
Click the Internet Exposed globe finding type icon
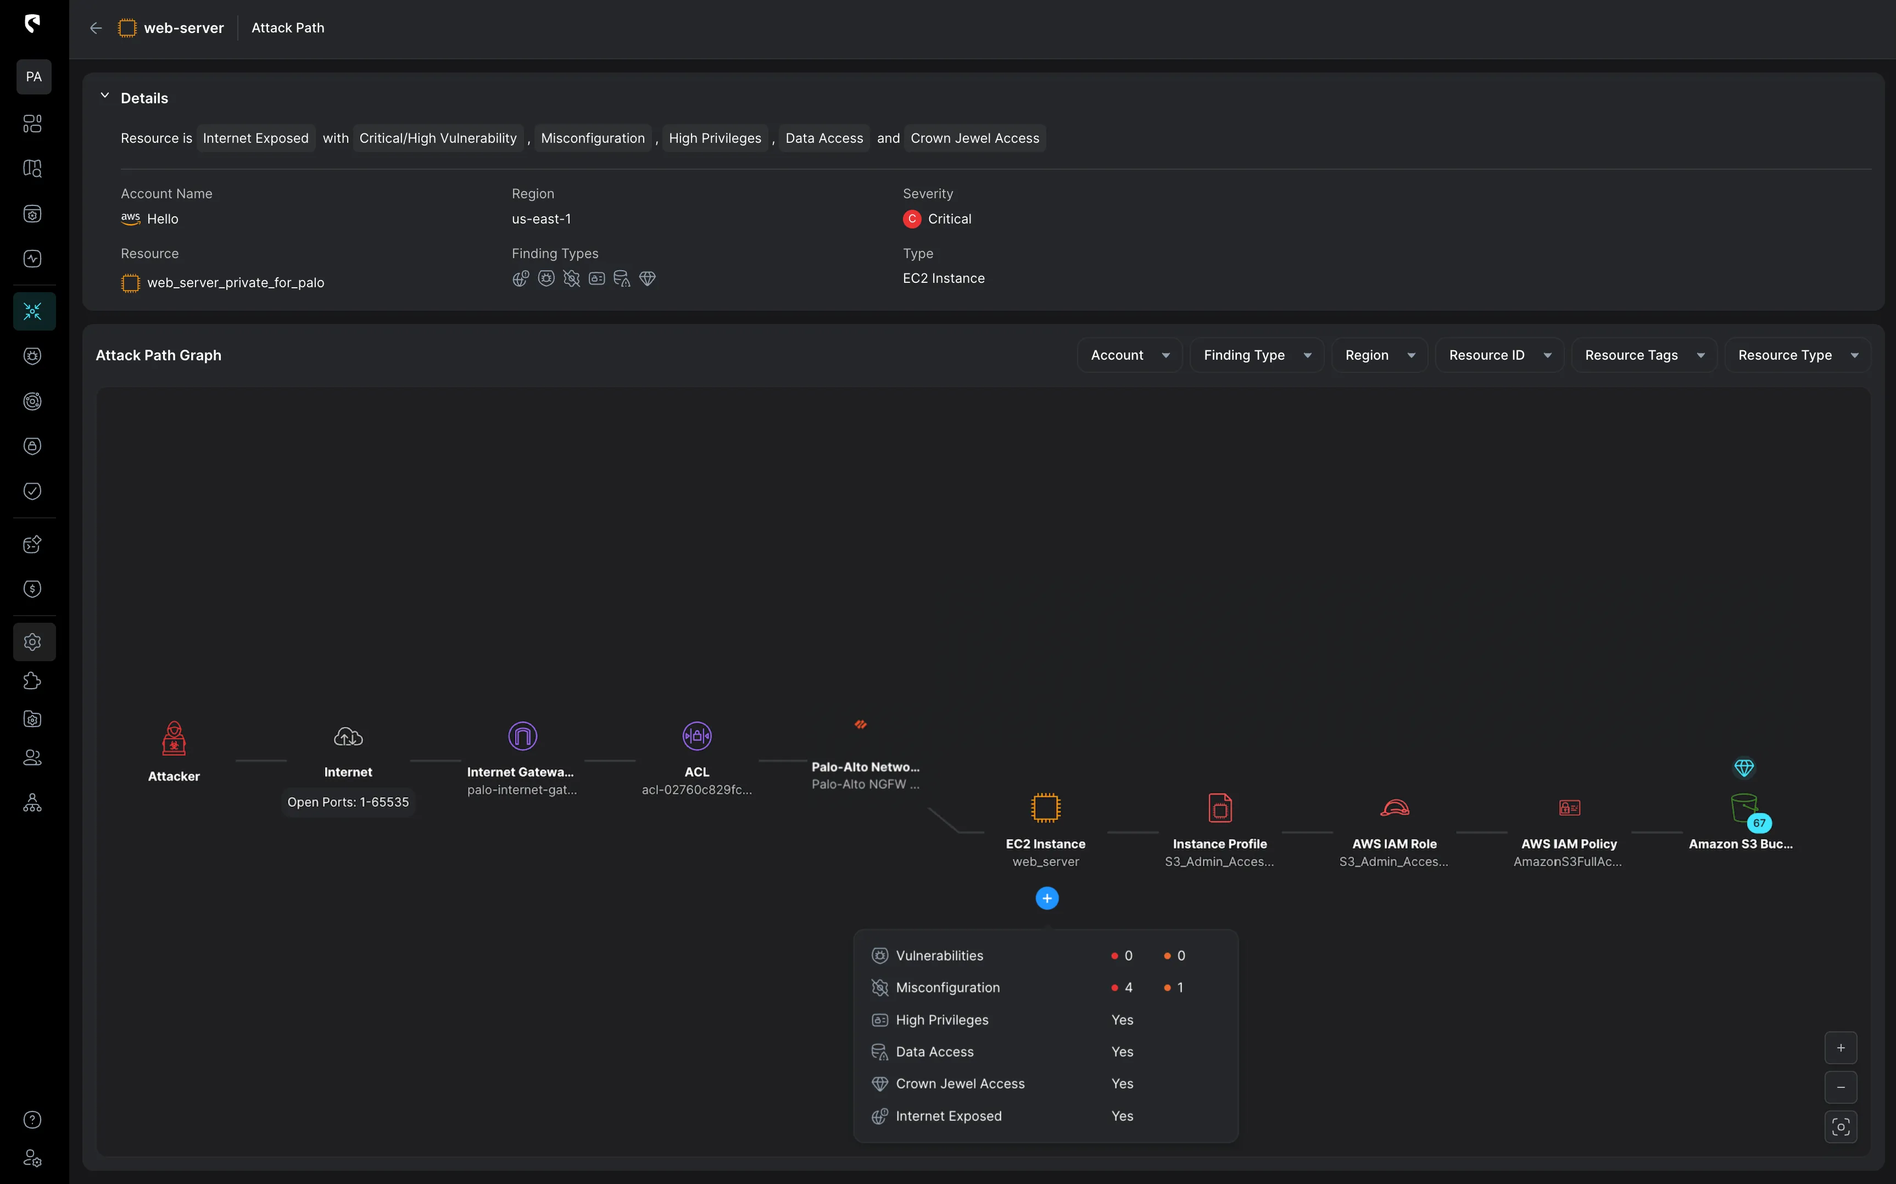tap(521, 279)
